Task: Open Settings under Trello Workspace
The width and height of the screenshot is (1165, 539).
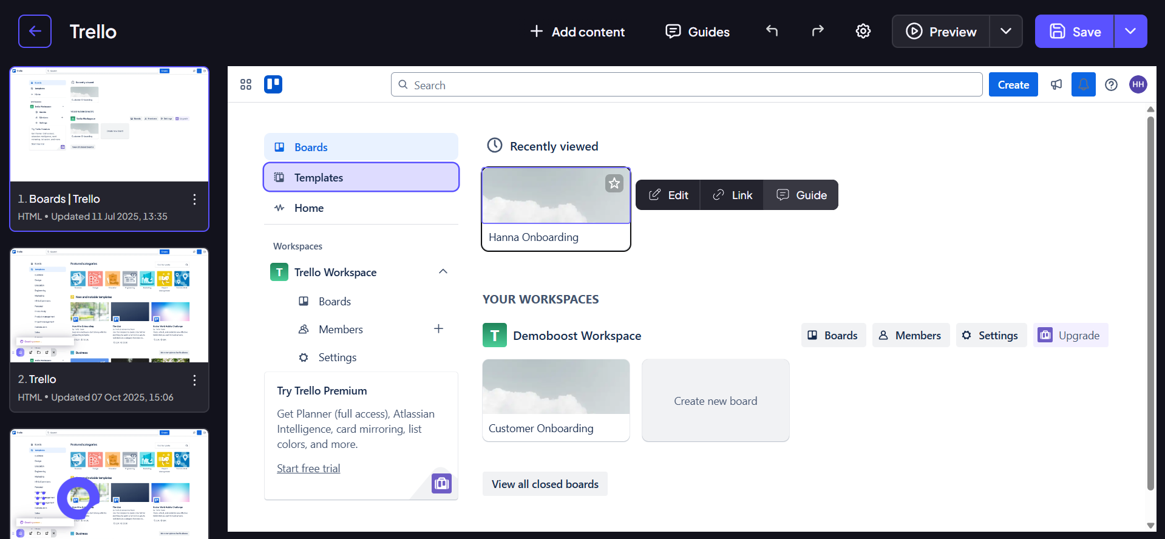Action: tap(337, 357)
